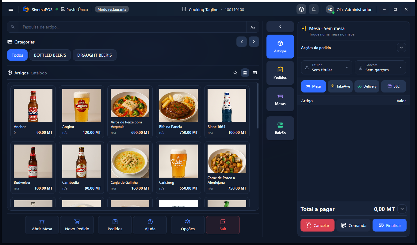417x245 pixels.
Task: Add Blanc 1664 to order
Action: 227,112
